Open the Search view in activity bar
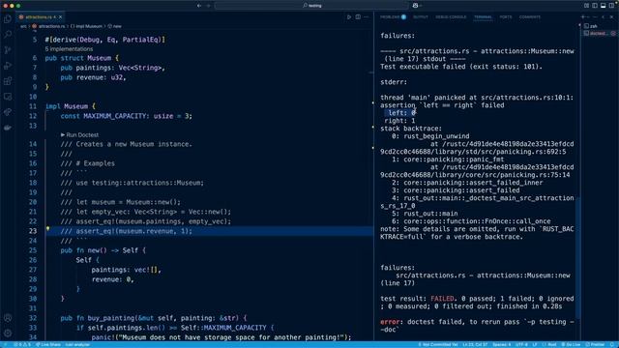 coord(8,35)
